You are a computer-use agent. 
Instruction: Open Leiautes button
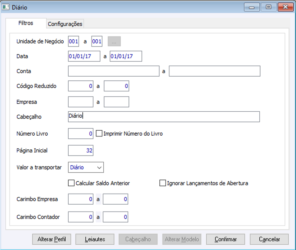click(95, 239)
